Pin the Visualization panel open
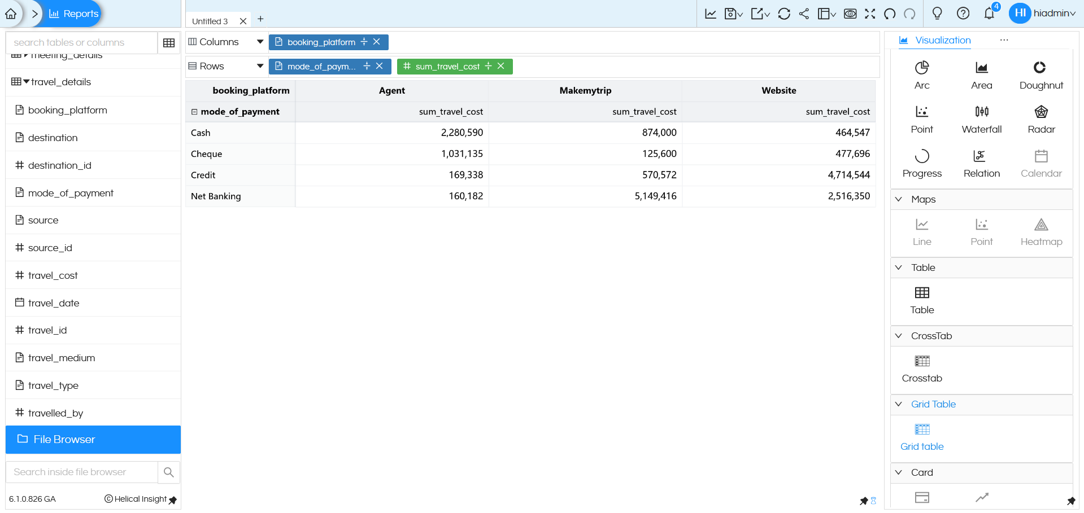1084x513 pixels. 1070,501
